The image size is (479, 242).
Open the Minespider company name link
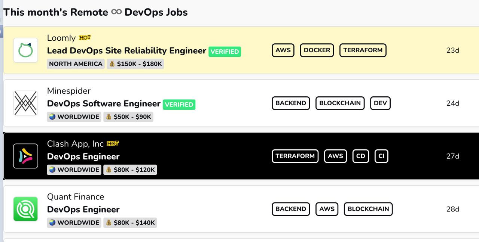click(x=69, y=91)
